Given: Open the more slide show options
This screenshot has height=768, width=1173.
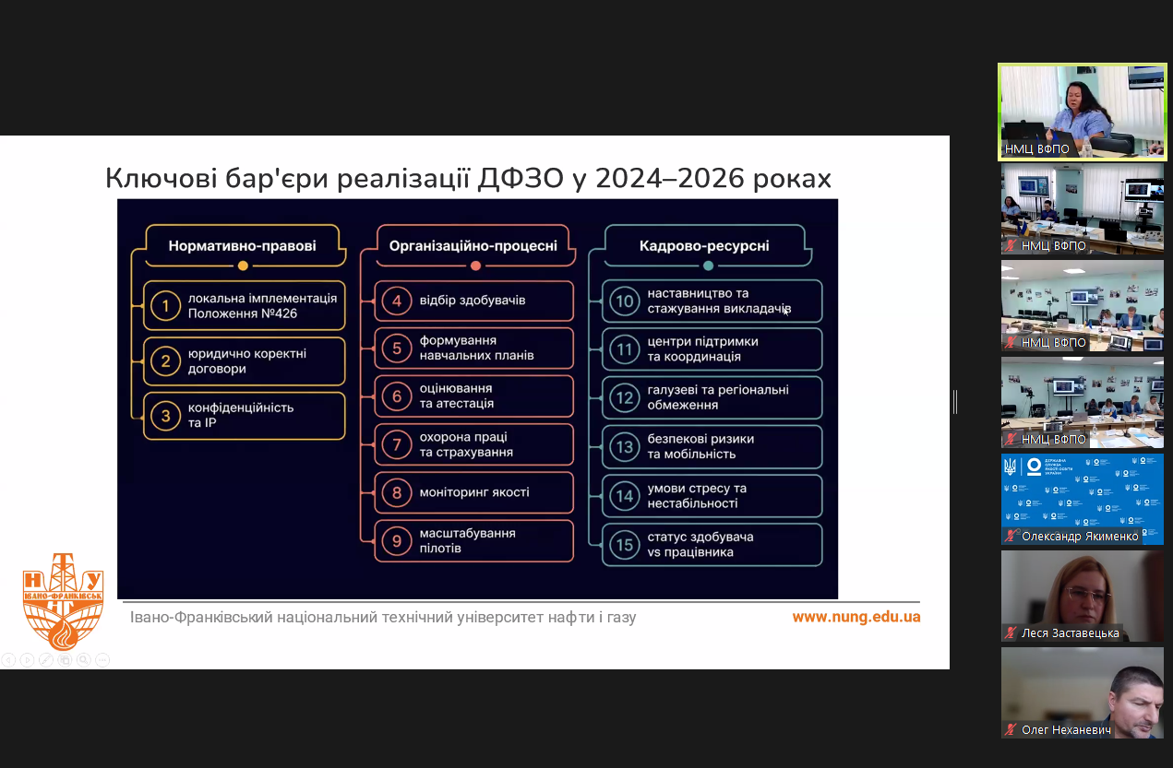Looking at the screenshot, I should point(102,660).
